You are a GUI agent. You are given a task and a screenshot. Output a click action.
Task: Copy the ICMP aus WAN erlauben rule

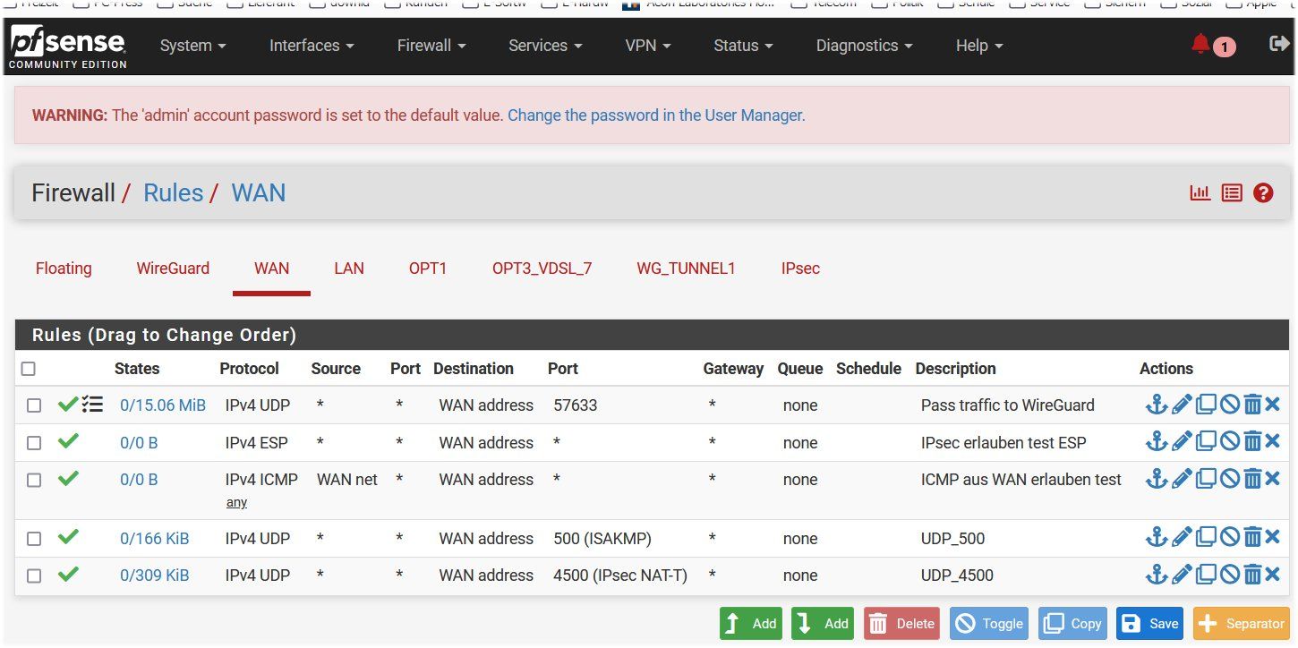pos(1206,479)
